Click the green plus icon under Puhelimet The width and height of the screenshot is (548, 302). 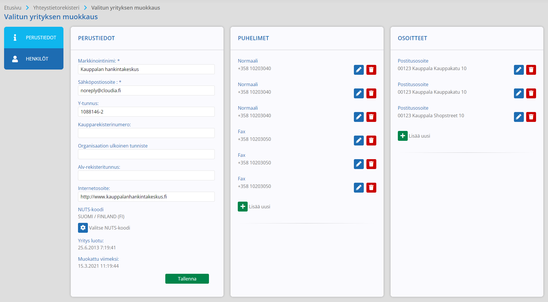[x=243, y=207]
